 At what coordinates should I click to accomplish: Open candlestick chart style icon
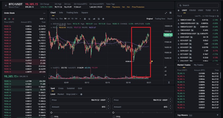coord(94,19)
